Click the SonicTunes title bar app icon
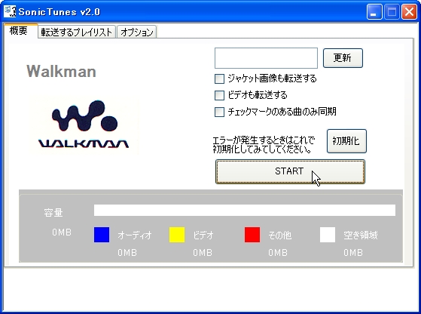 coord(10,11)
